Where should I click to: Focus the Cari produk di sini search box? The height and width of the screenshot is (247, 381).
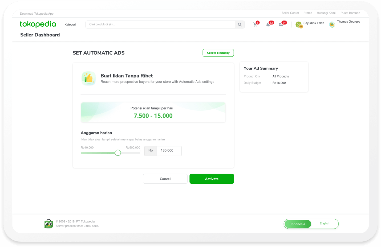[x=160, y=24]
